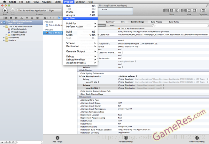Select MTAppDelegate.h in the navigator
Viewport: 209px width, 144px height.
pyautogui.click(x=18, y=29)
